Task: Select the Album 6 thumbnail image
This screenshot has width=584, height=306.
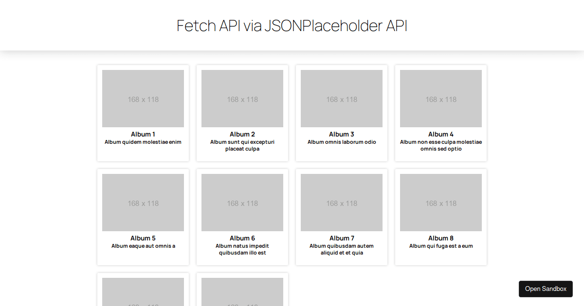Action: coord(242,202)
